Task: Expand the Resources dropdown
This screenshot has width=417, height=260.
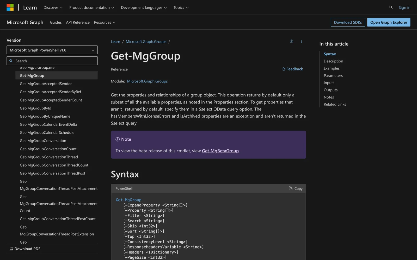Action: click(x=105, y=22)
